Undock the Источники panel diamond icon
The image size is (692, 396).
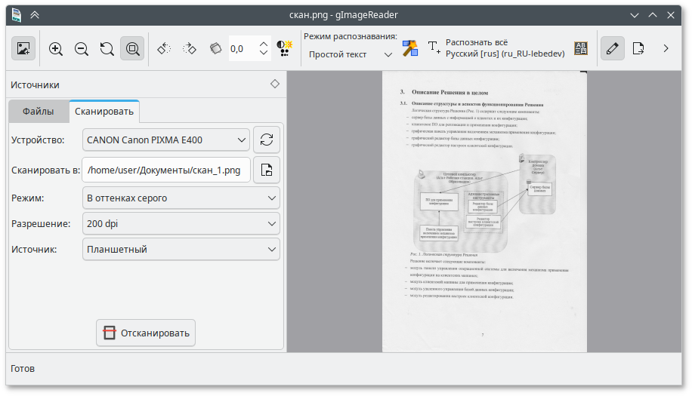(275, 84)
